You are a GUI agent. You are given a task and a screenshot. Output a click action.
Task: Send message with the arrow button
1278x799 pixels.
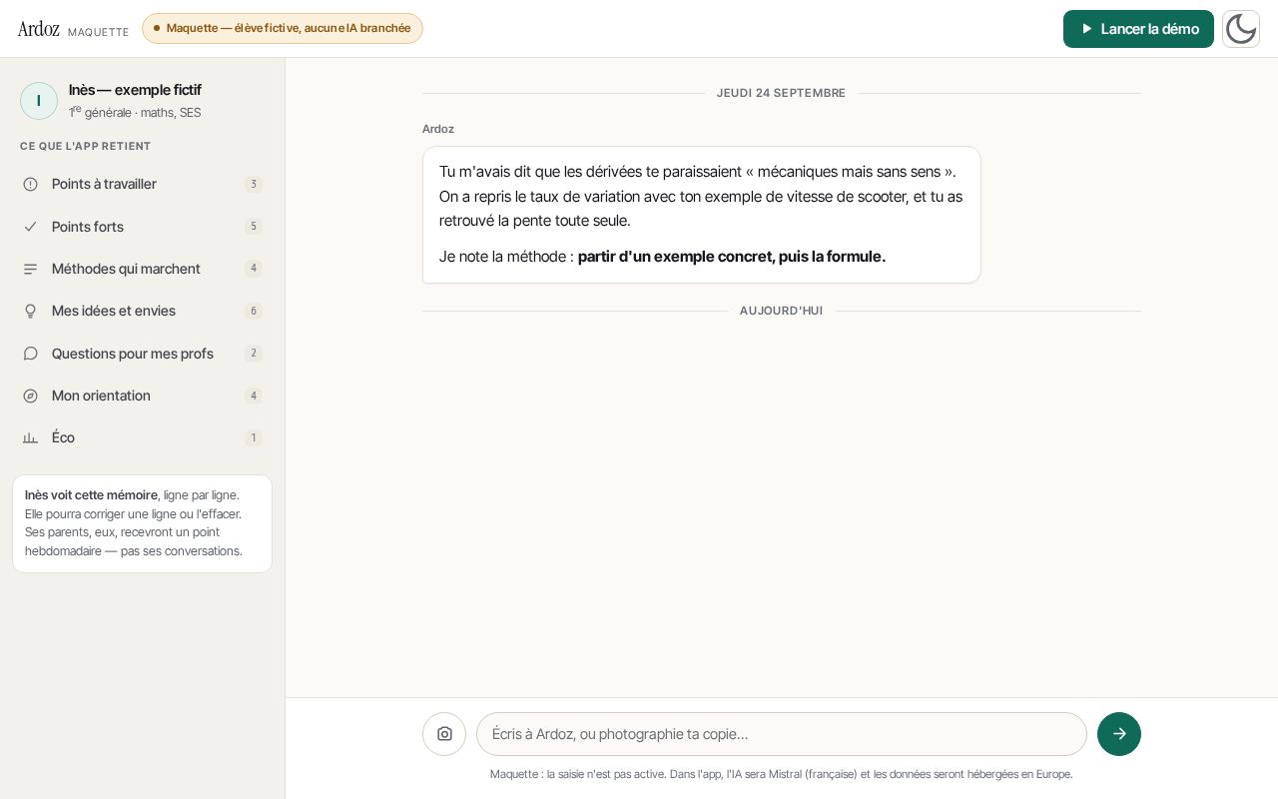point(1119,734)
